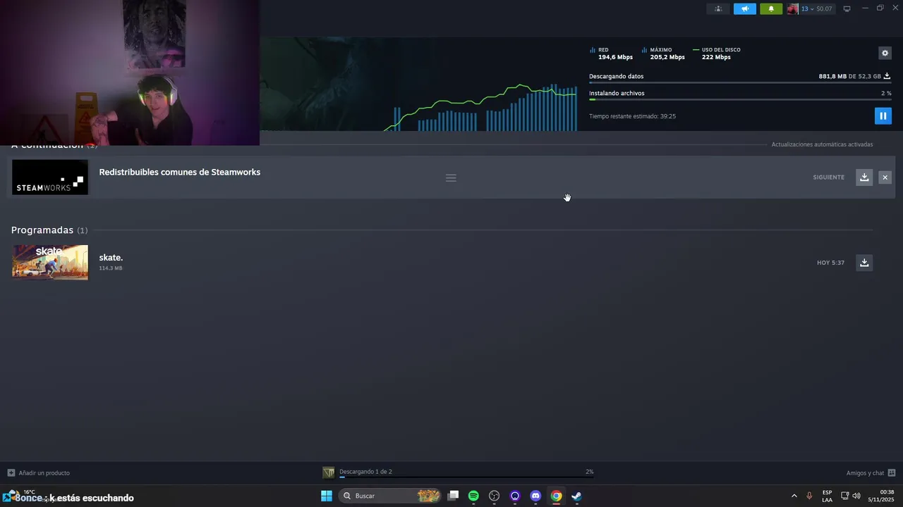
Task: Click the friends icon beside Amigos y chat
Action: pos(891,472)
